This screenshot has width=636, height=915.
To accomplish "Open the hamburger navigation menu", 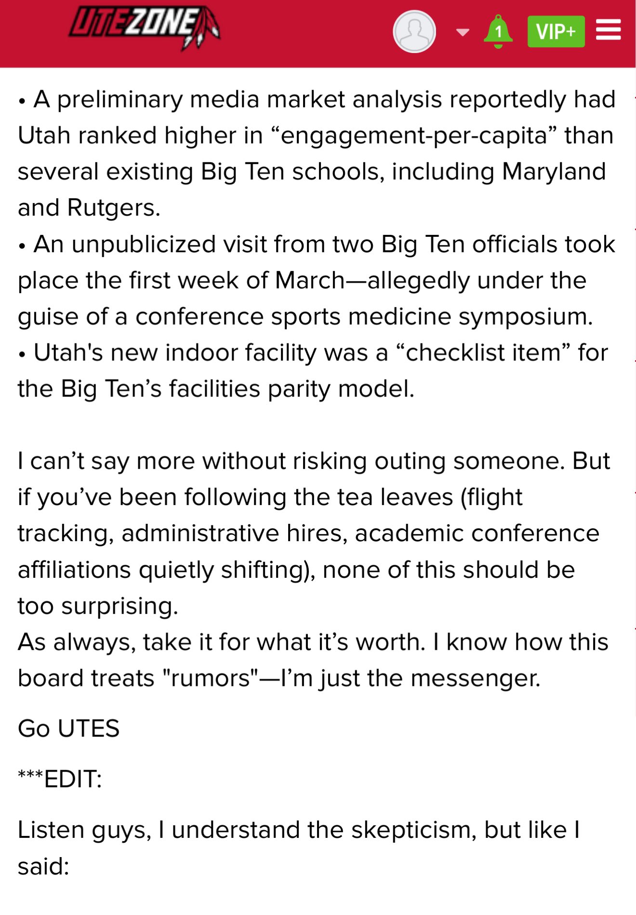I will tap(608, 30).
